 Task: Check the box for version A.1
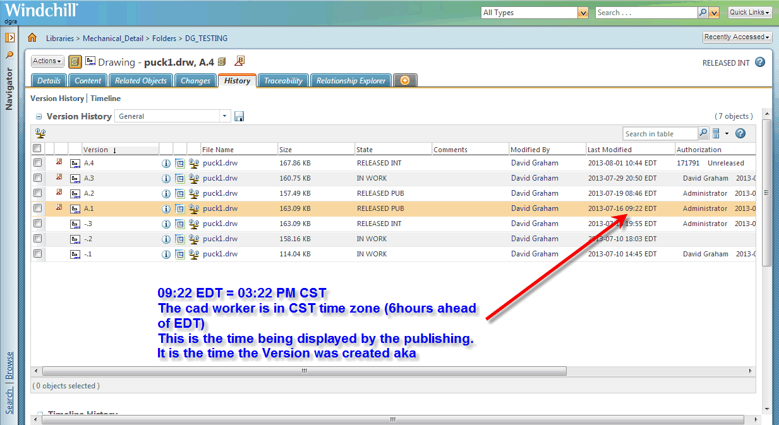click(37, 208)
